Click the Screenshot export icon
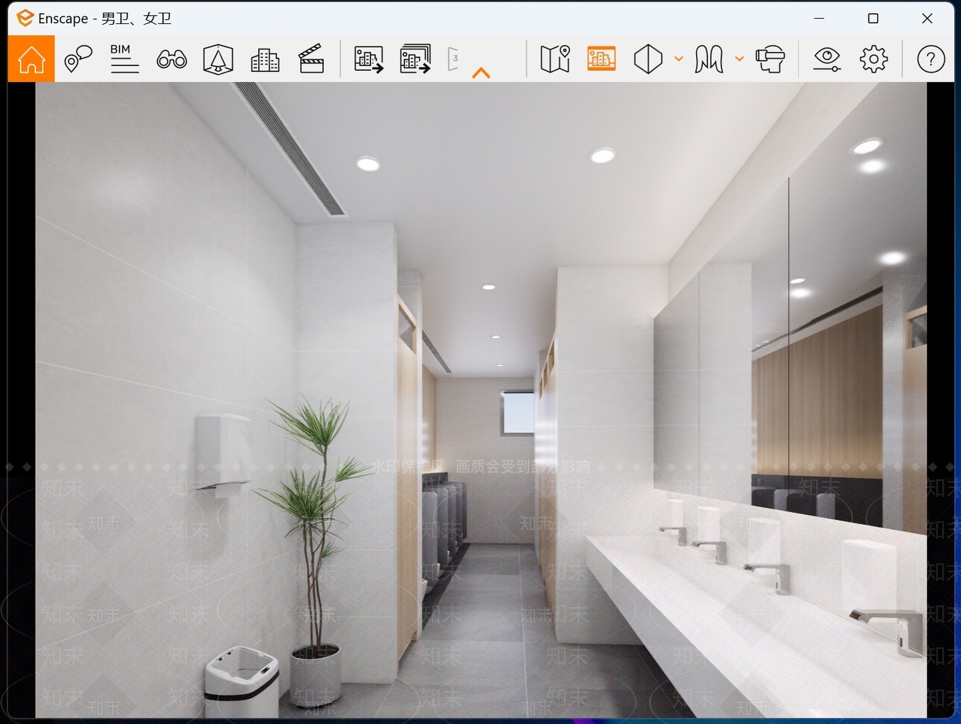961x724 pixels. (x=369, y=59)
